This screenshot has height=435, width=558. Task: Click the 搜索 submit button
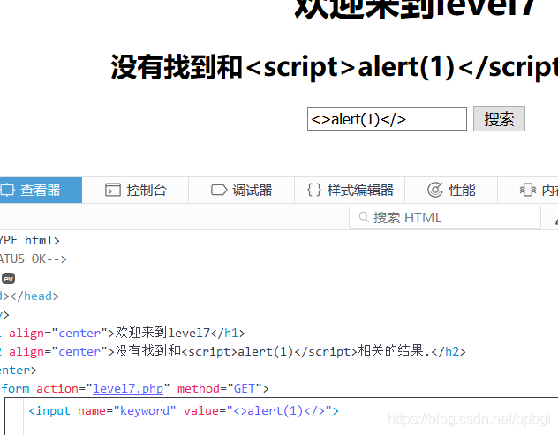coord(499,119)
